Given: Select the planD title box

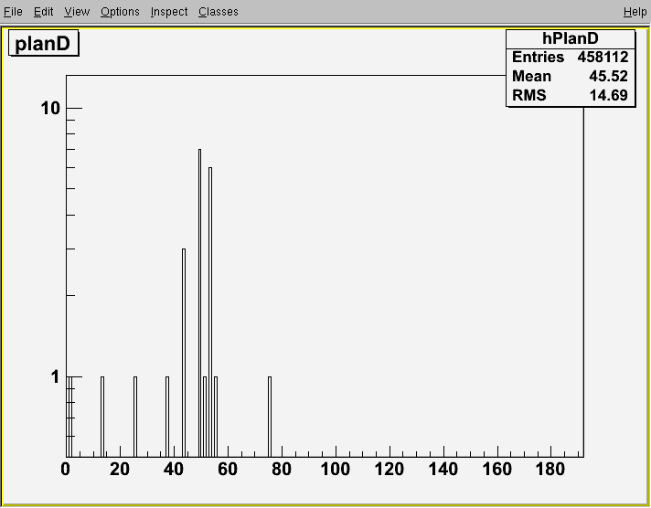Looking at the screenshot, I should click(43, 43).
